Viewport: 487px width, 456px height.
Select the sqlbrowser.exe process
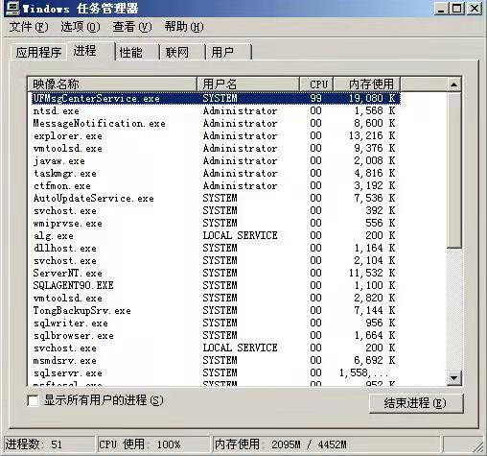(x=214, y=335)
